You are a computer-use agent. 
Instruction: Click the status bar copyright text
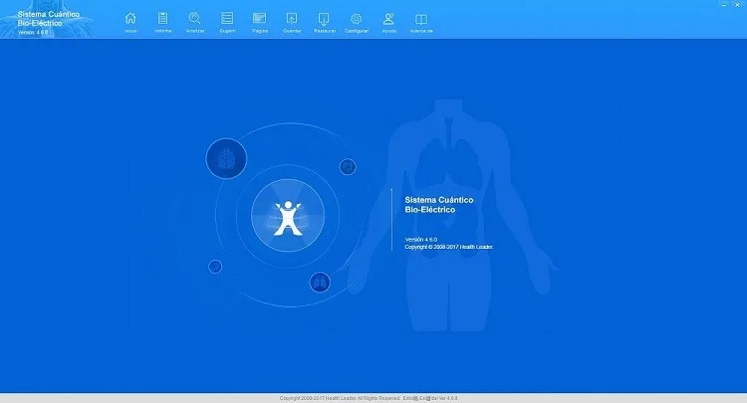(369, 398)
